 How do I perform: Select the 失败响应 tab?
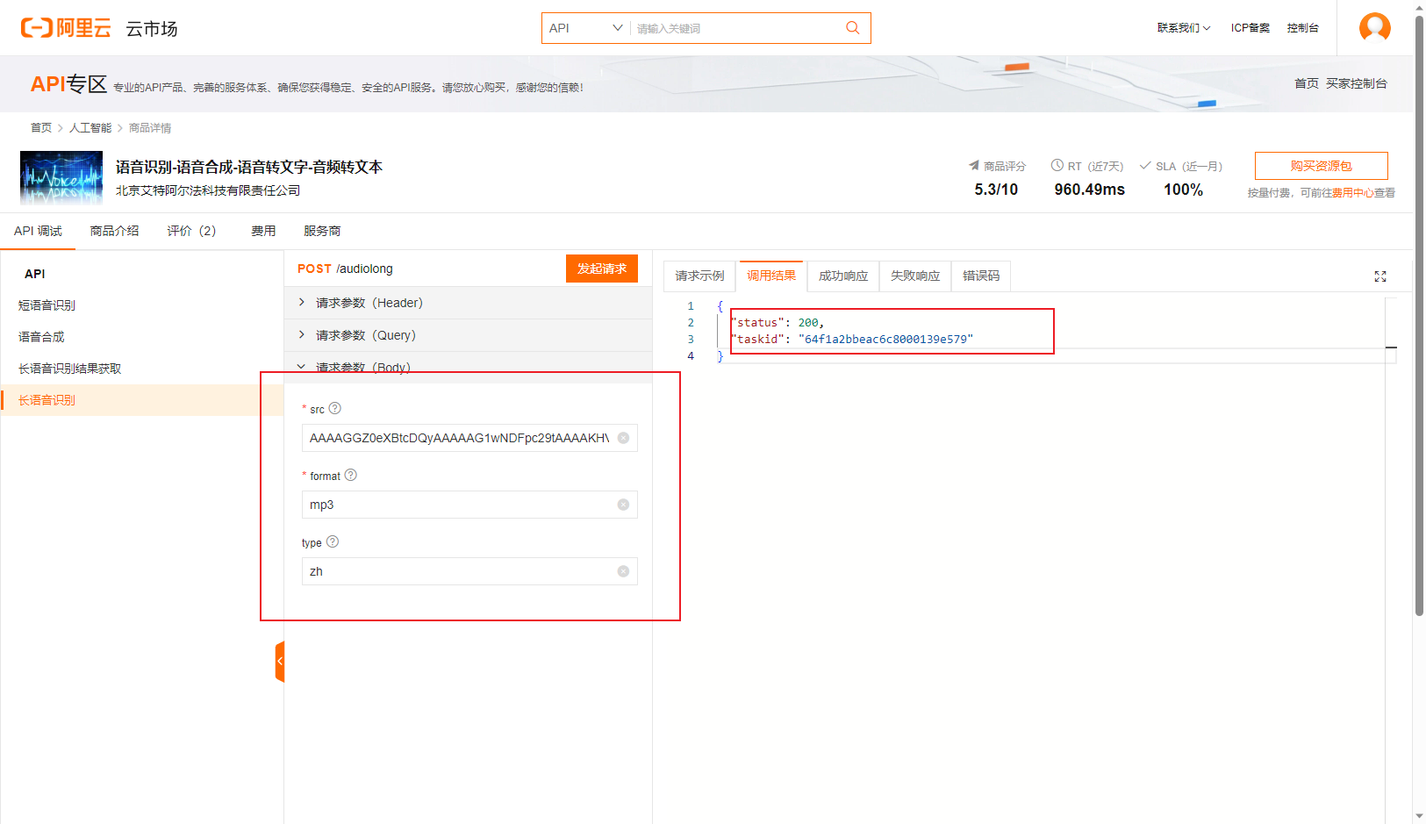coord(915,276)
